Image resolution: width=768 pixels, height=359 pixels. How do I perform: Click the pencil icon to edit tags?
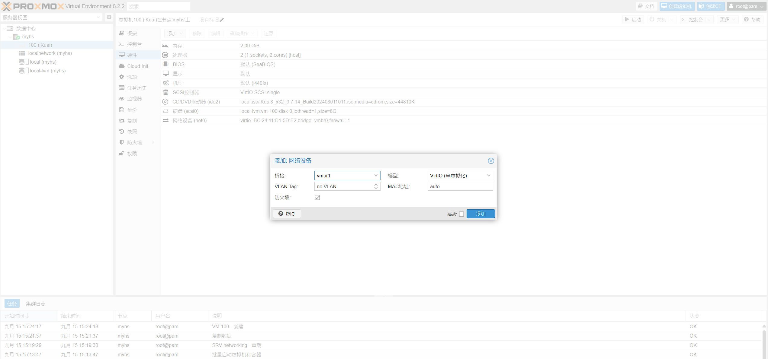pos(222,20)
